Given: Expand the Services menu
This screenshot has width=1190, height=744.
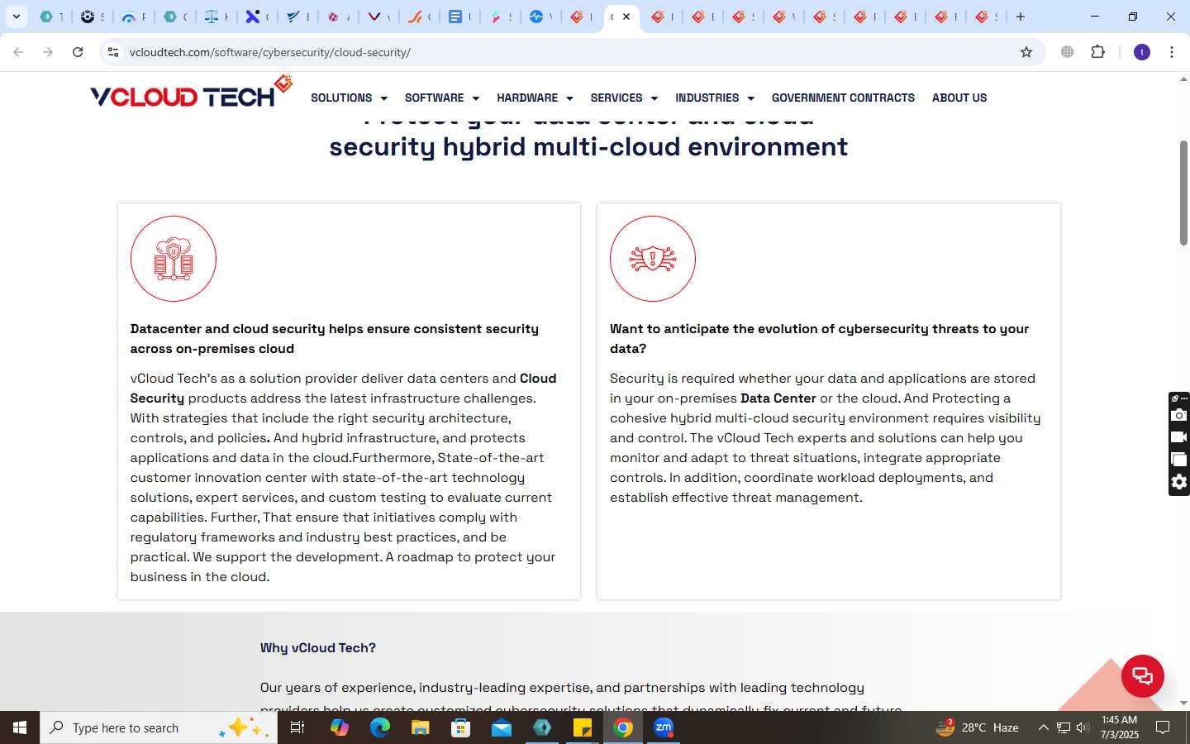Looking at the screenshot, I should tap(624, 98).
